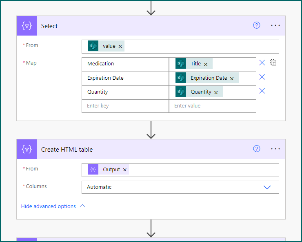Open Create HTML table's ellipsis menu
This screenshot has width=302, height=242.
pos(275,149)
